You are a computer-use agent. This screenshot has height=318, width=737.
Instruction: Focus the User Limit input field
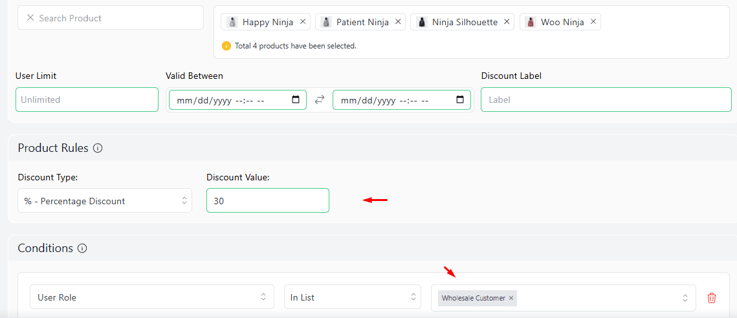pos(87,100)
